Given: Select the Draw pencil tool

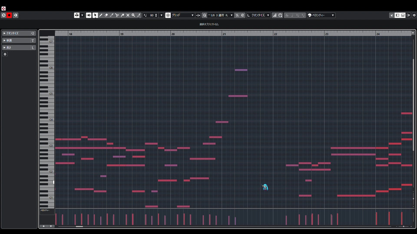Looking at the screenshot, I should coord(100,16).
